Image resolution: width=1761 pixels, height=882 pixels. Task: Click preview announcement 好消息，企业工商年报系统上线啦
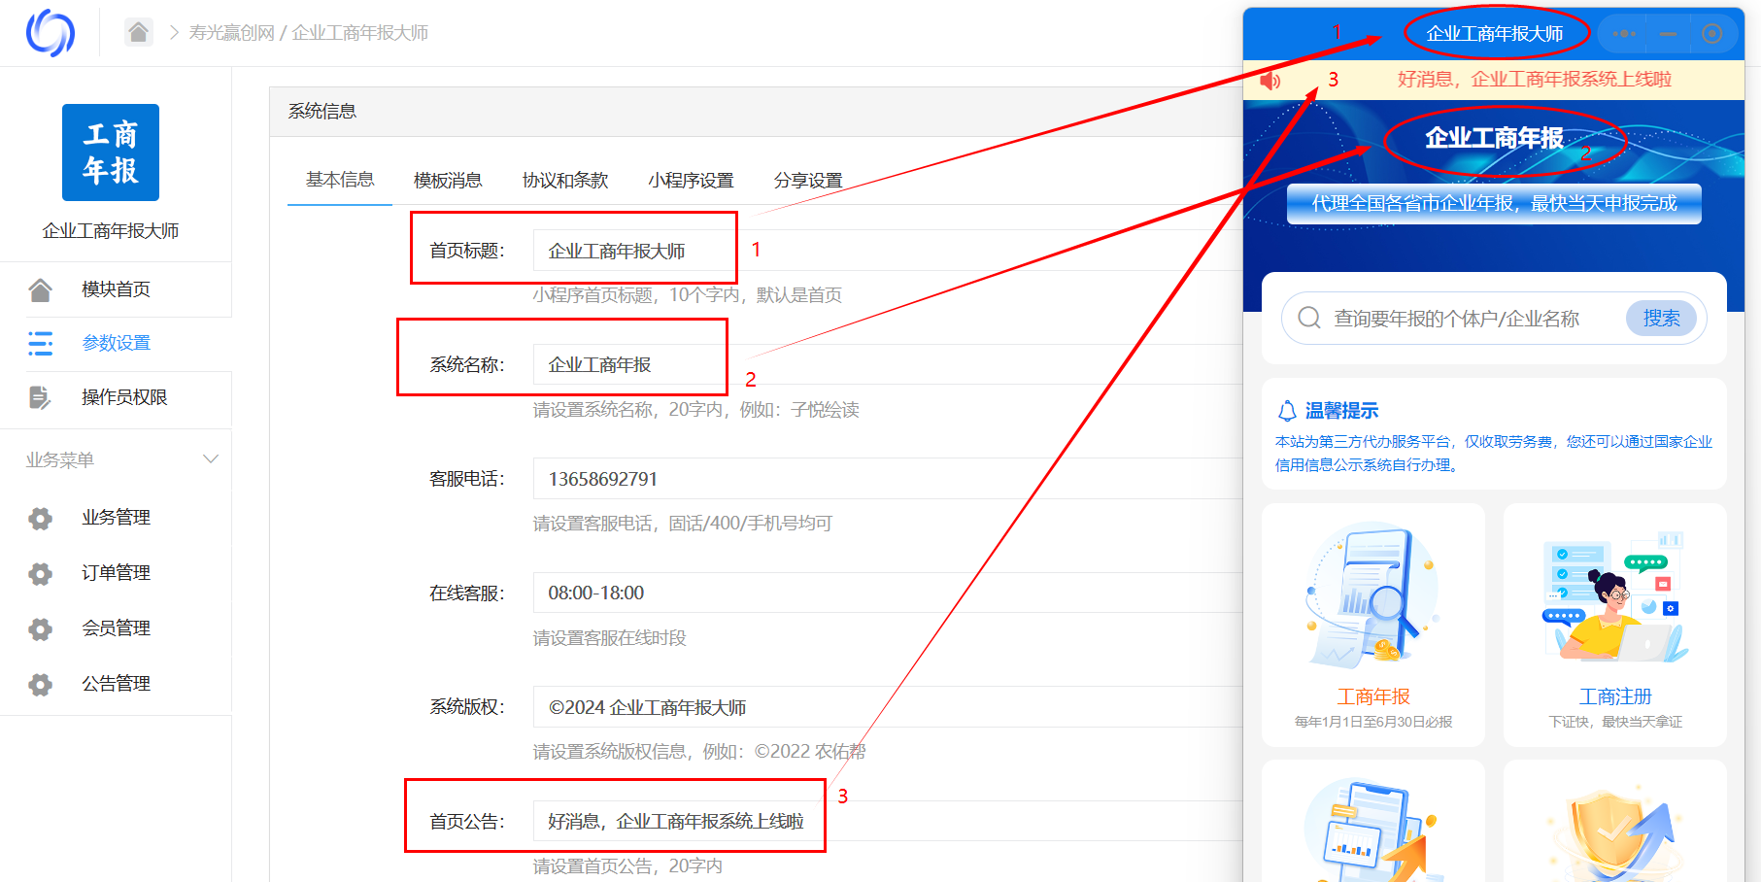tap(1535, 80)
